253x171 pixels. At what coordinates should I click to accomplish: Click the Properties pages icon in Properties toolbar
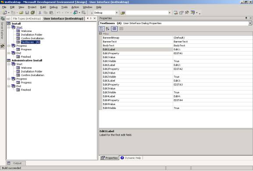(x=121, y=29)
